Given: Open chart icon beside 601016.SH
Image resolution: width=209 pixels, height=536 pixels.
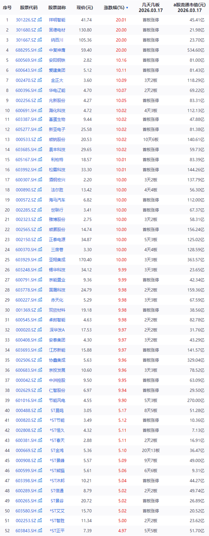Looking at the screenshot, I should coord(40,400).
